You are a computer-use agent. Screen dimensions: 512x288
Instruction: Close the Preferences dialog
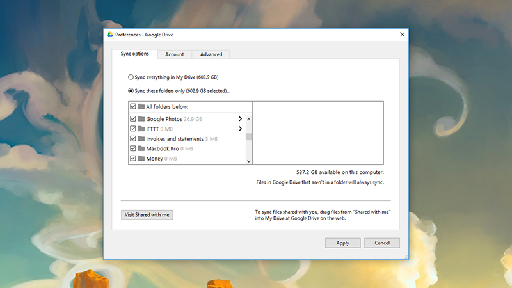(403, 35)
